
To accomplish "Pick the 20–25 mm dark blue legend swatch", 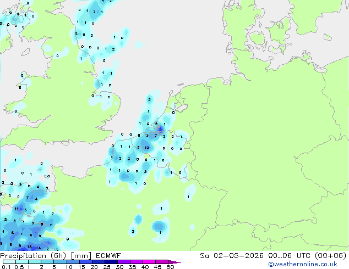I will coord(99,262).
